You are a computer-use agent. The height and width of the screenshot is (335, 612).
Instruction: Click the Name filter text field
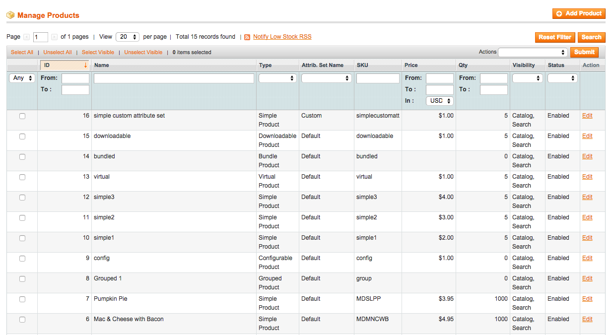point(174,78)
